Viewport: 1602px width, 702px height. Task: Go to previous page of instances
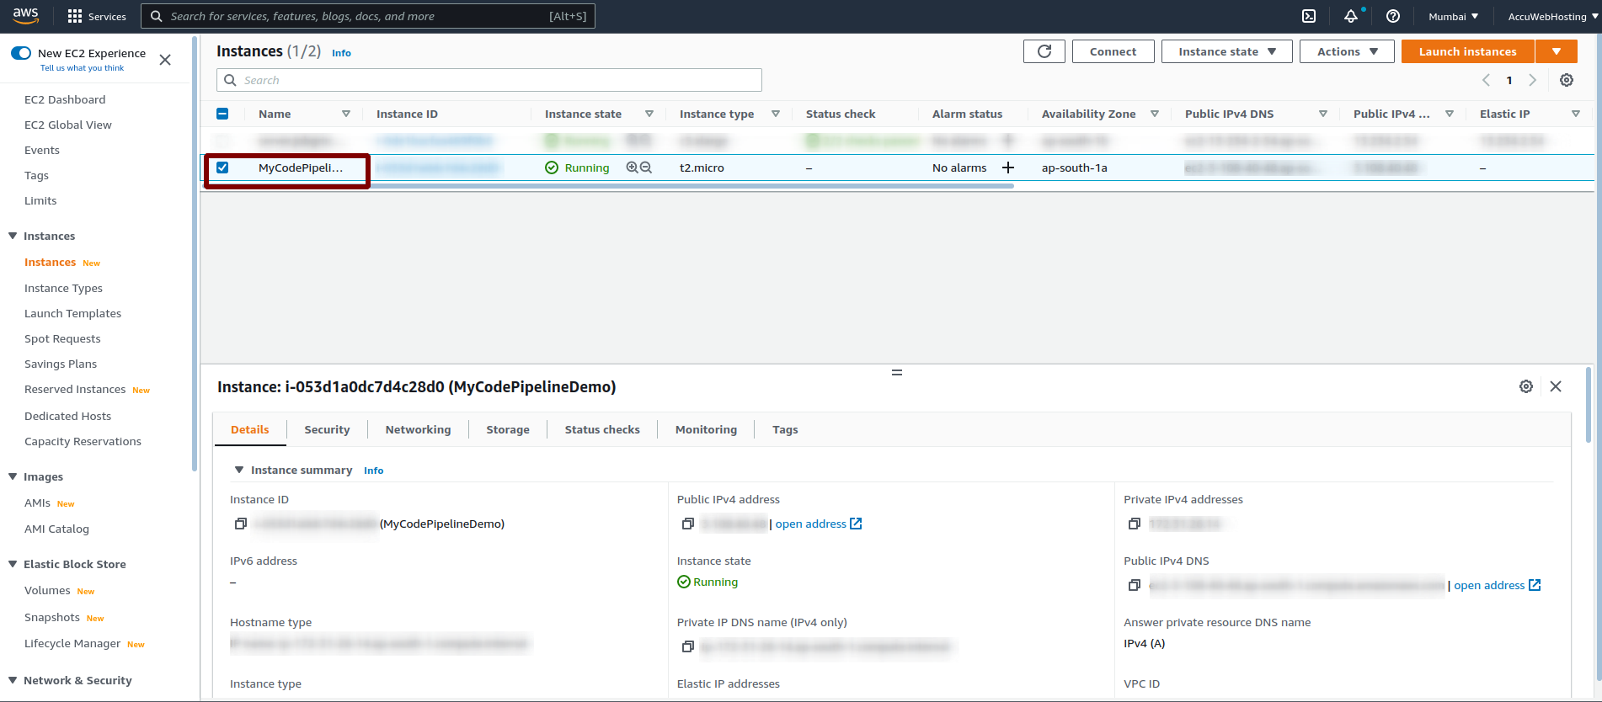[1486, 80]
